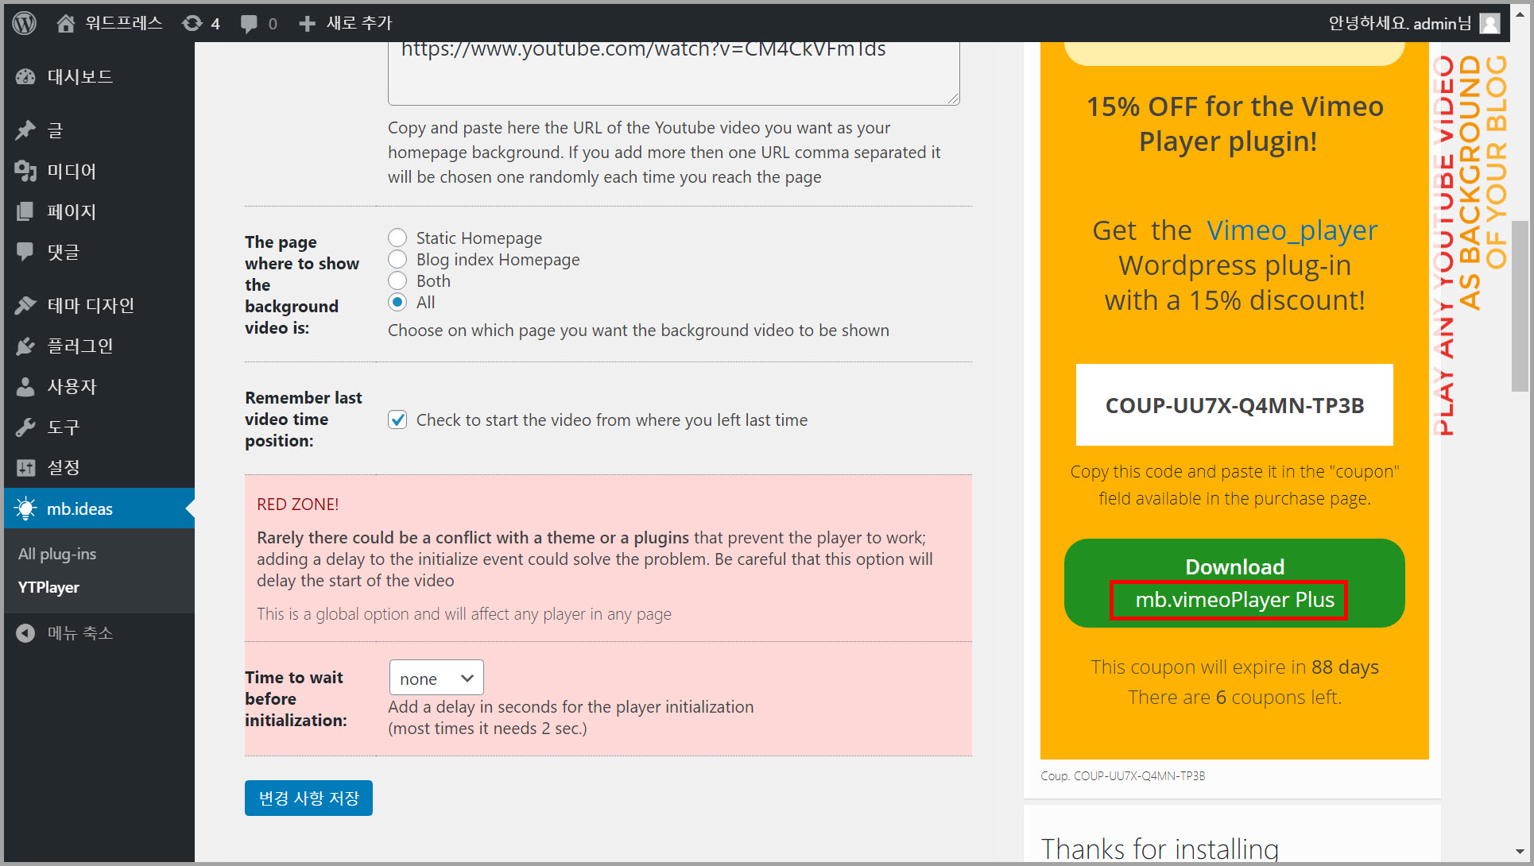This screenshot has width=1534, height=866.
Task: Open the time to wait dropdown
Action: [436, 678]
